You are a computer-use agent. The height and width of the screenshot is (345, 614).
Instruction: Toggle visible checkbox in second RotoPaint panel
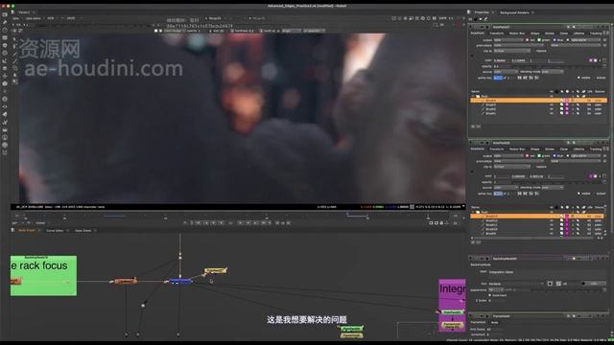pyautogui.click(x=579, y=194)
